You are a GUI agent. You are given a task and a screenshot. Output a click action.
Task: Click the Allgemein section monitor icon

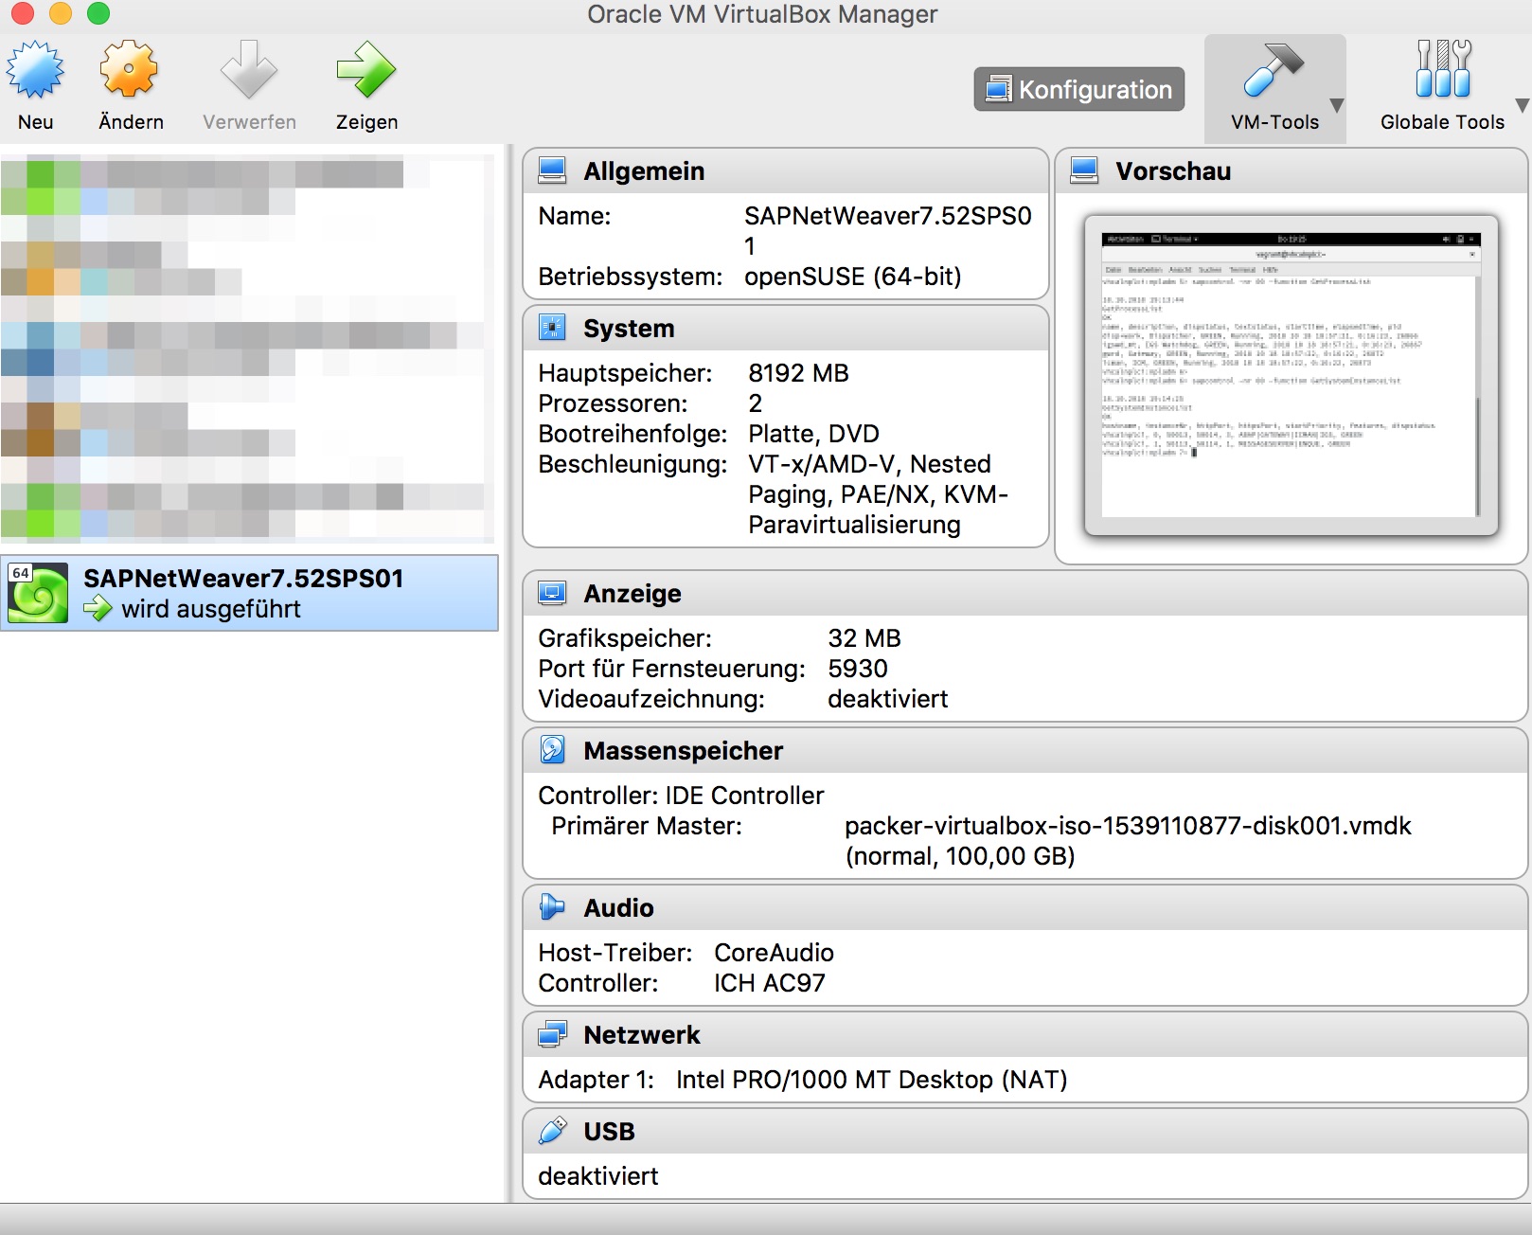pos(552,170)
